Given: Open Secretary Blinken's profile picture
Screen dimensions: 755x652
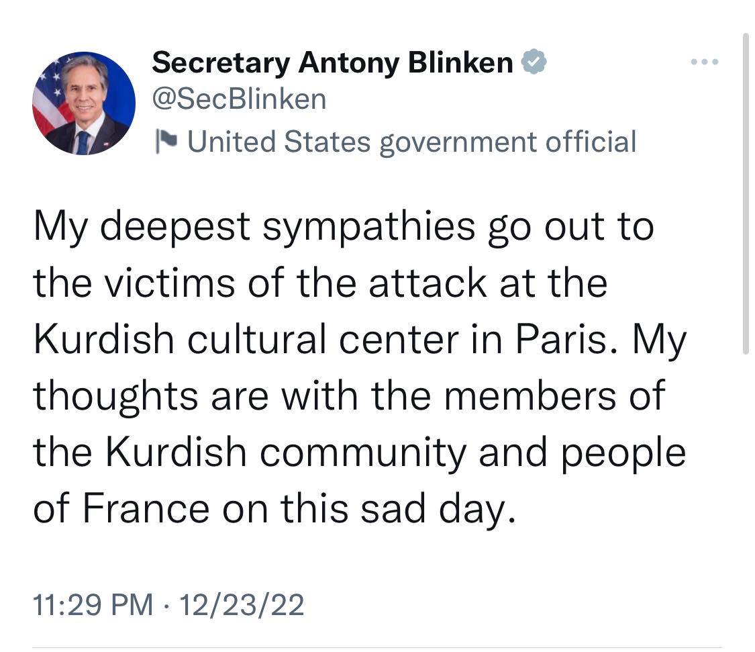Looking at the screenshot, I should (84, 104).
